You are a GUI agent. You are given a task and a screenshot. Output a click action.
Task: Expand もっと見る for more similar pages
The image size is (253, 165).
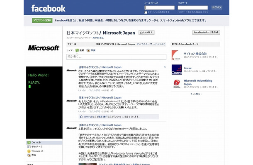pyautogui.click(x=196, y=94)
